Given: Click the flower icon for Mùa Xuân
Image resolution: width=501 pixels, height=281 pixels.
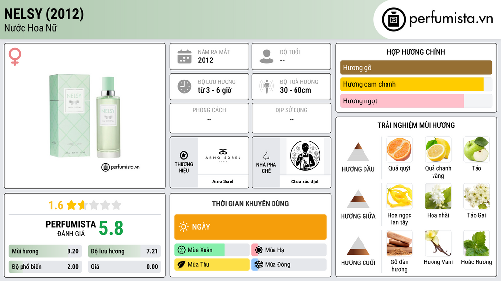Looking at the screenshot, I should 182,250.
